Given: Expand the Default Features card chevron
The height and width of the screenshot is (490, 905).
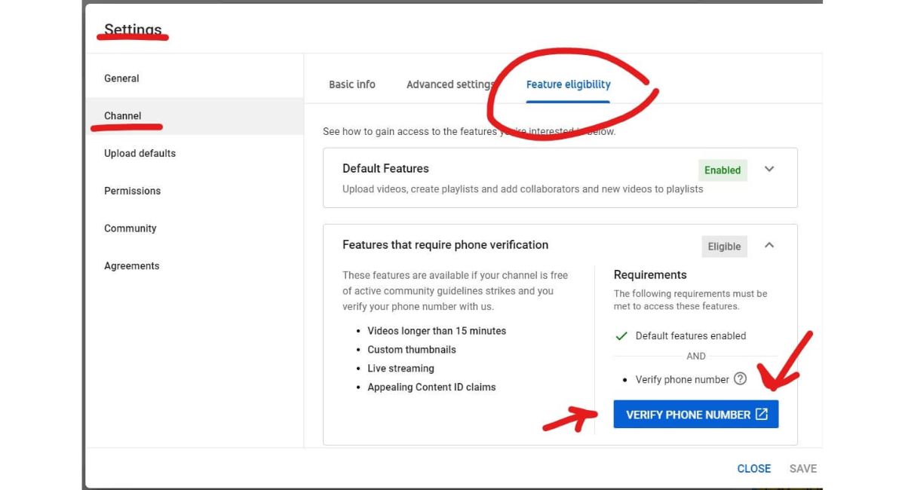Looking at the screenshot, I should [x=769, y=169].
